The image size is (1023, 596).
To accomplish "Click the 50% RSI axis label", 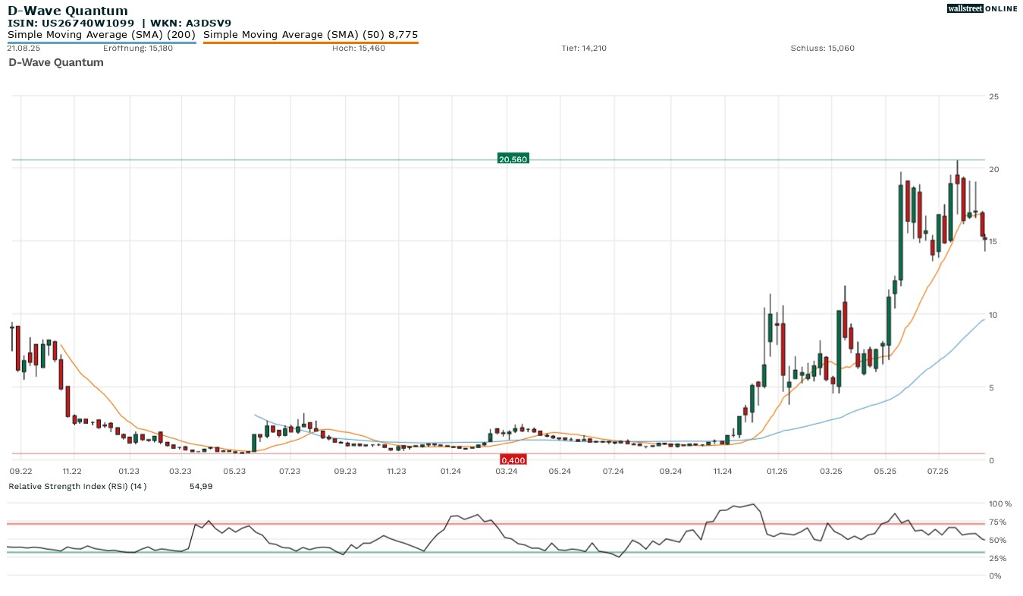I will coord(997,540).
